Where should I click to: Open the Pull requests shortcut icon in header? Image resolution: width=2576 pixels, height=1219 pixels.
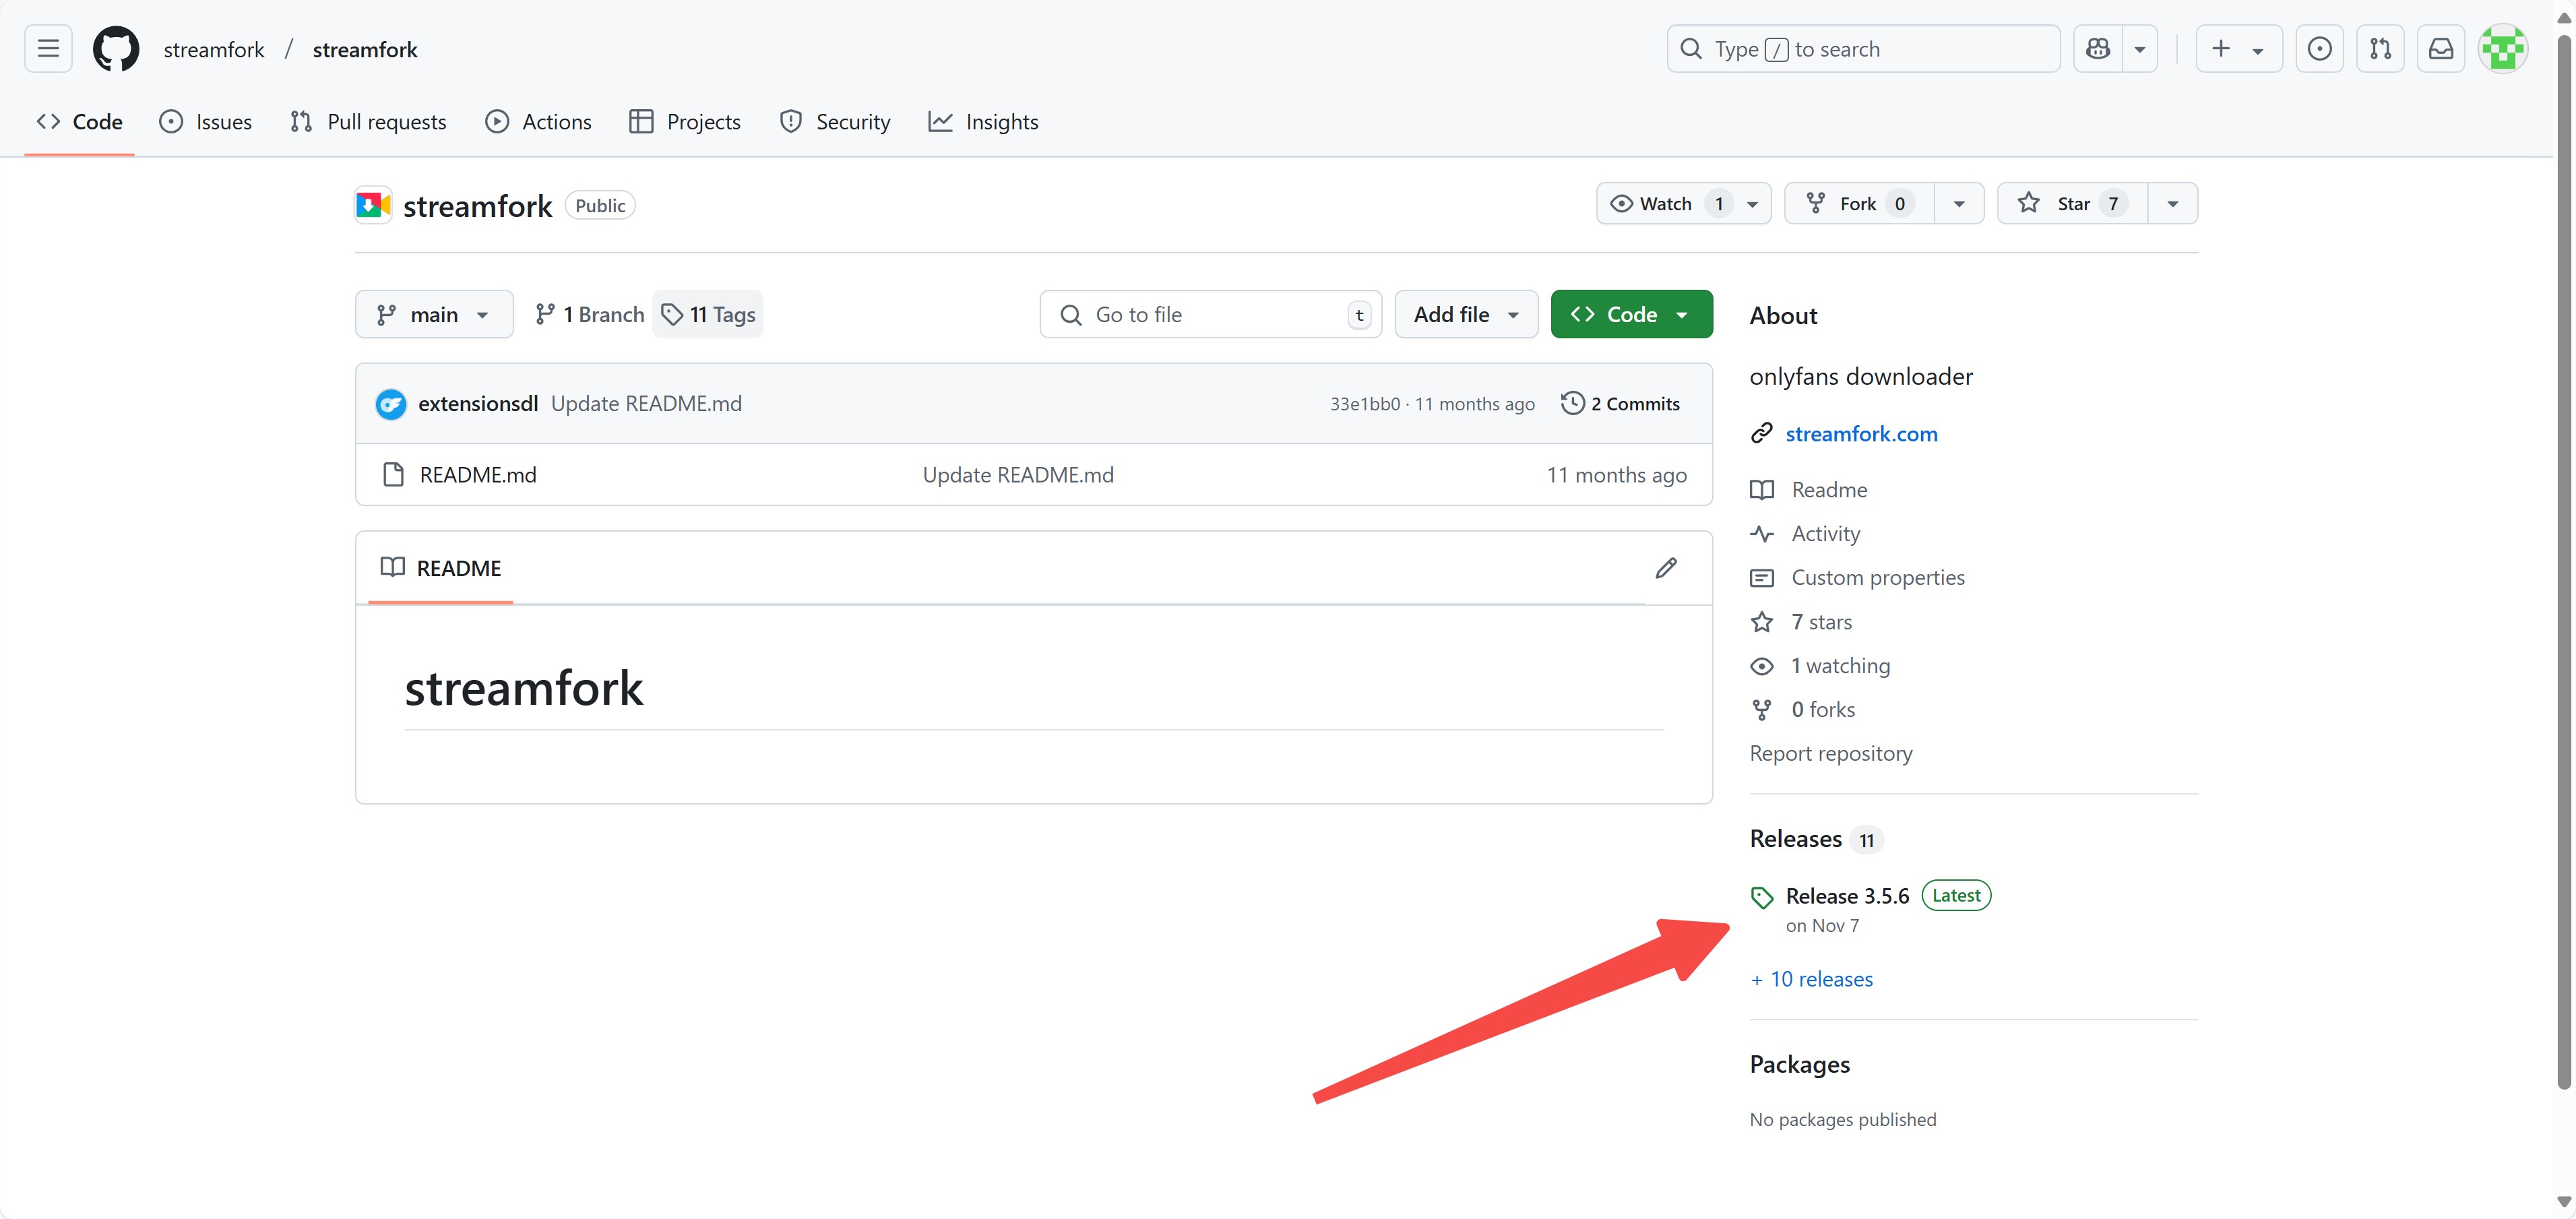[2380, 49]
